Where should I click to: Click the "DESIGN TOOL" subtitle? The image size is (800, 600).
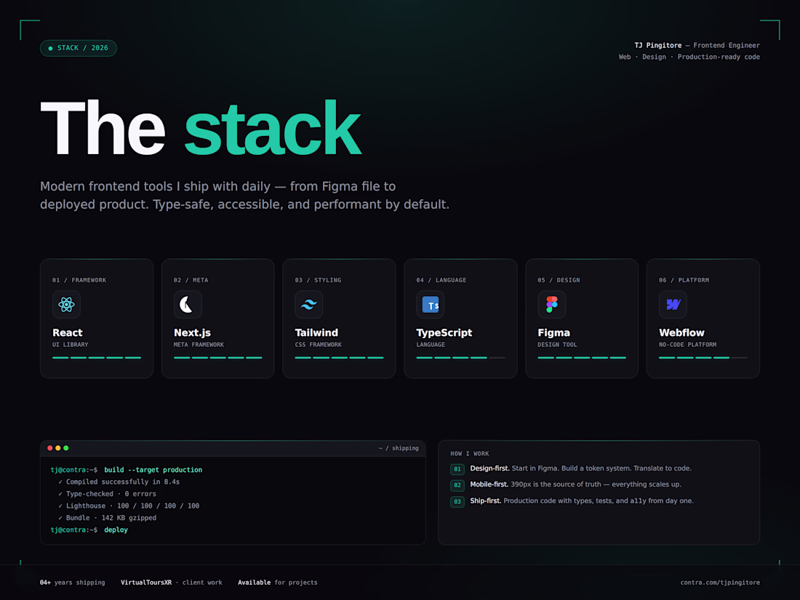(x=557, y=345)
